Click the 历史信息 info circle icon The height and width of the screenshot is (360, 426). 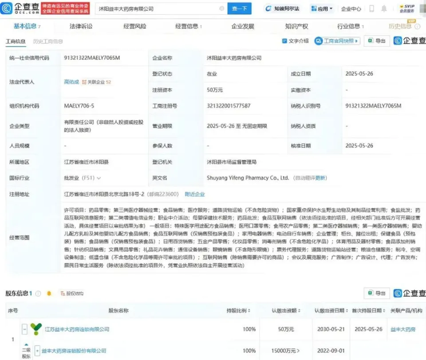coord(418,26)
